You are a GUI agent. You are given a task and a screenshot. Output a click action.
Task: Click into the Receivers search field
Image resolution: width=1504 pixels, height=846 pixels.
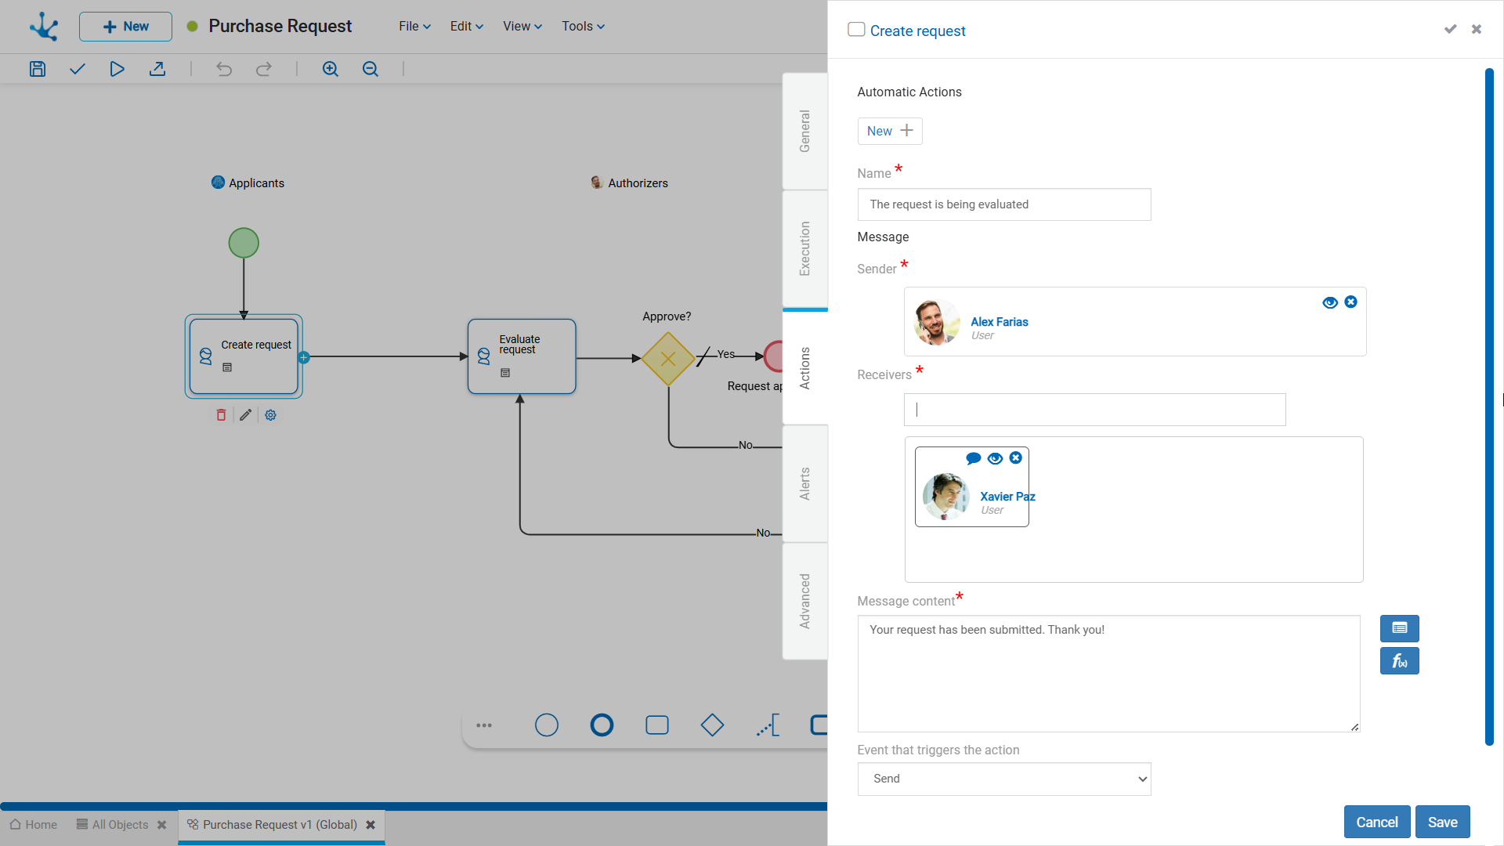1094,410
